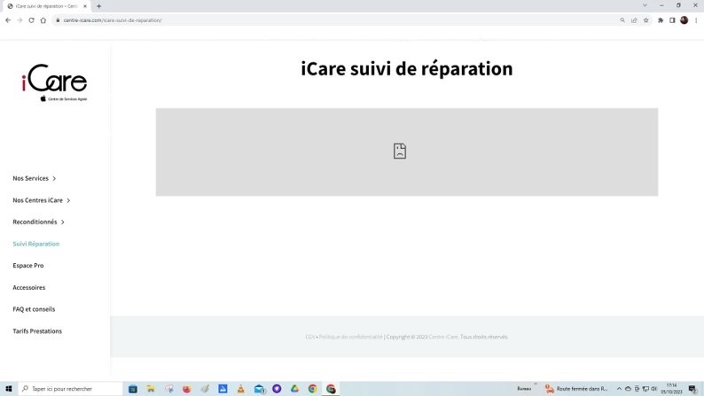Open the tab search dropdown arrow
The height and width of the screenshot is (396, 704).
pos(645,5)
